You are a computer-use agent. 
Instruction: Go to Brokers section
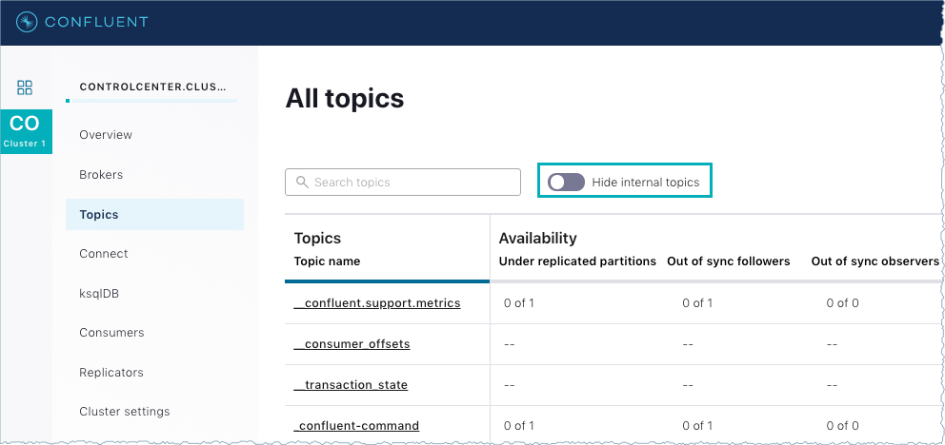click(x=101, y=175)
